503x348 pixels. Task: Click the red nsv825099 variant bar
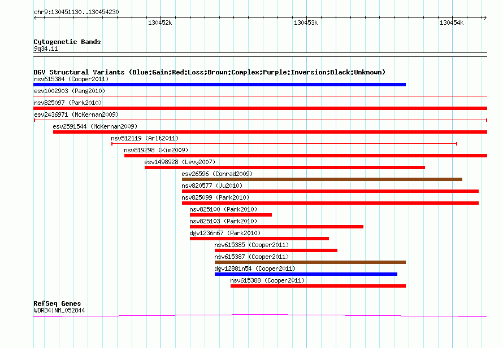[x=330, y=203]
